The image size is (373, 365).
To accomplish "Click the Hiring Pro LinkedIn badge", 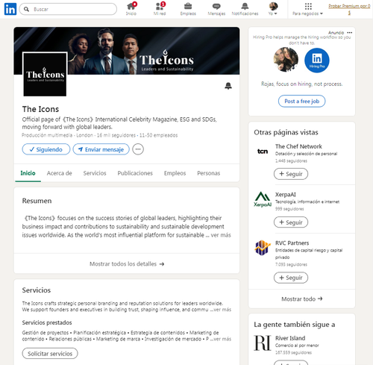I will coord(317,60).
